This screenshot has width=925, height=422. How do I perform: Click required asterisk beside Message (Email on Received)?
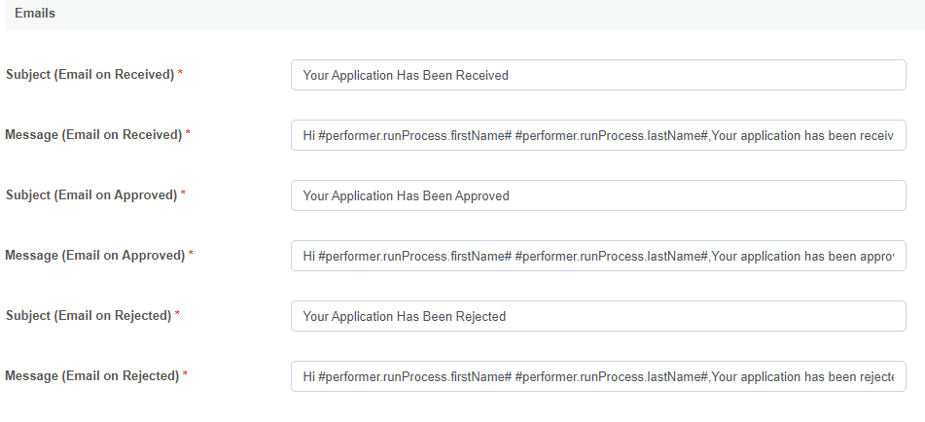[x=188, y=134]
